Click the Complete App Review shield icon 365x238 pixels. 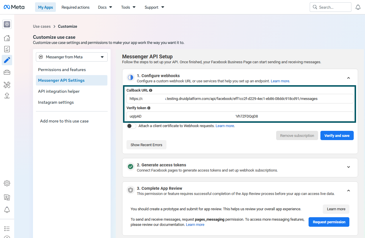click(x=131, y=190)
